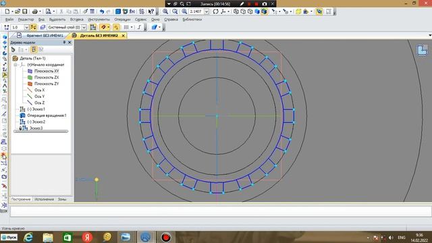Open the Редактор menu
Image resolution: width=432 pixels, height=243 pixels.
click(26, 20)
